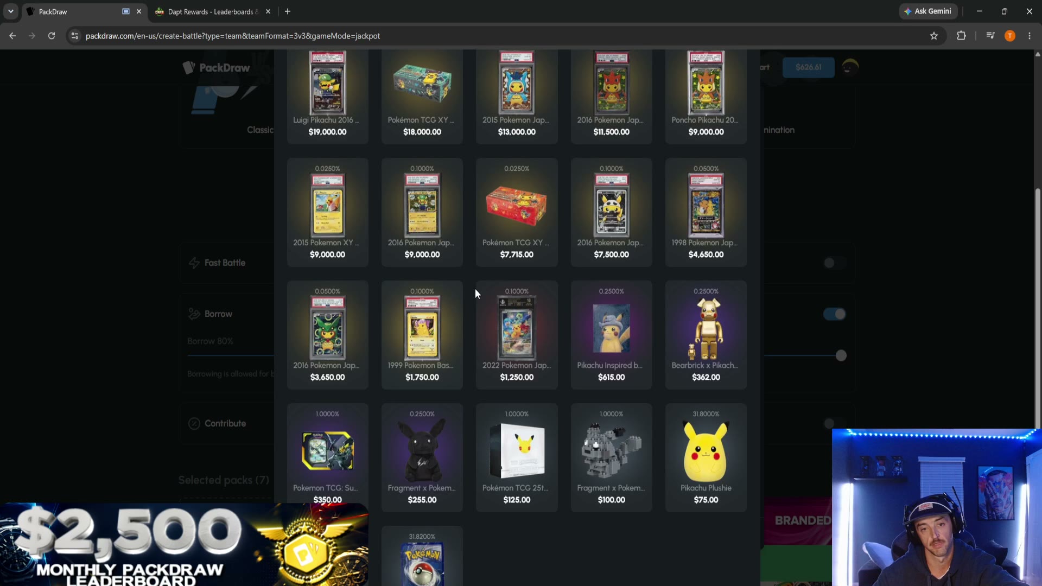This screenshot has width=1042, height=586.
Task: Toggle the Contribute switch
Action: [834, 424]
